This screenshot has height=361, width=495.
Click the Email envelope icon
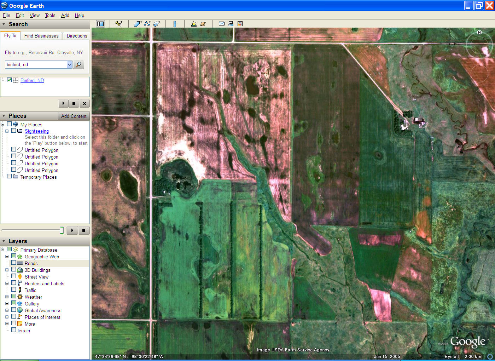click(222, 24)
